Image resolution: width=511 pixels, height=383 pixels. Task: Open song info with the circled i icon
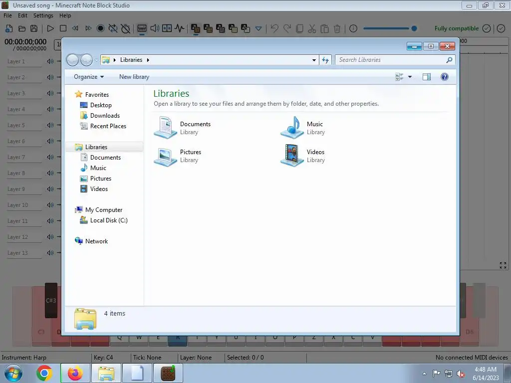353,28
